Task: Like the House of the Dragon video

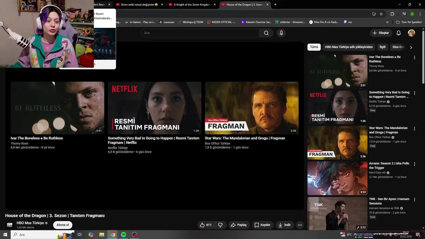Action: click(206, 225)
